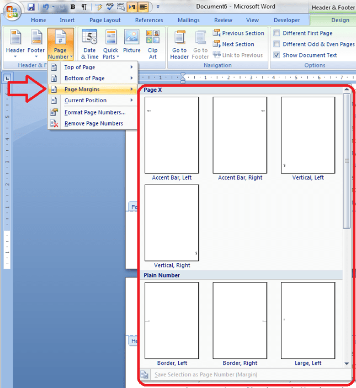Expand the Bottom of Page submenu
This screenshot has height=388, width=356.
coord(93,78)
